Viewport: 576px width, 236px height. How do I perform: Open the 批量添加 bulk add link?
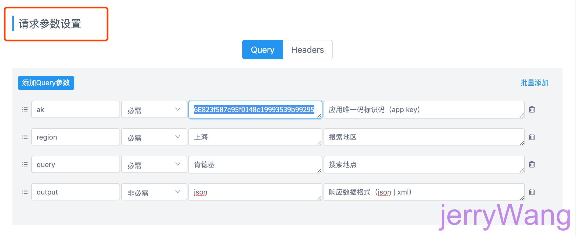point(534,83)
